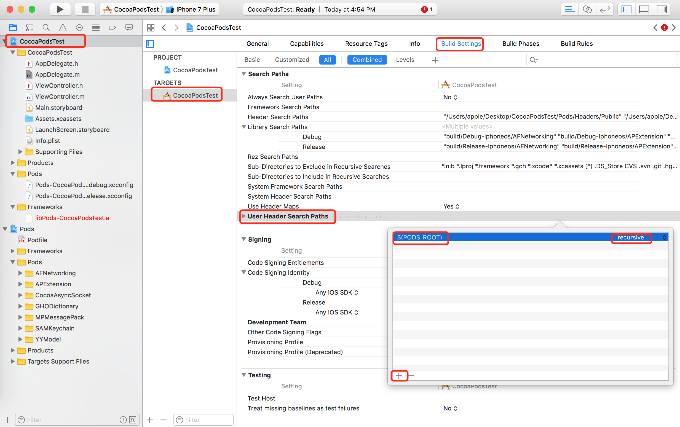
Task: Switch to the Info tab
Action: click(414, 44)
